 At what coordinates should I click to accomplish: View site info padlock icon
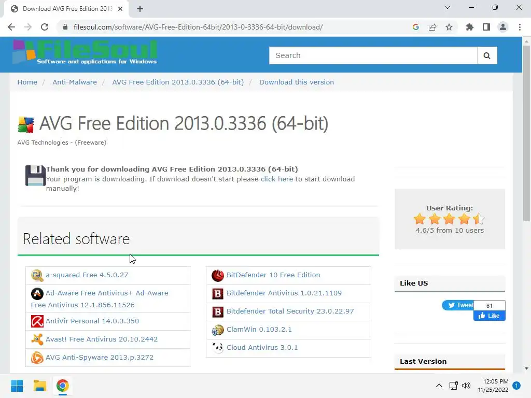click(65, 27)
